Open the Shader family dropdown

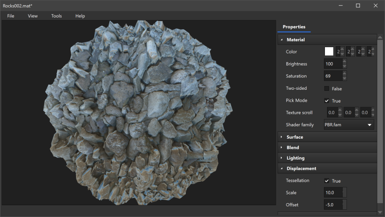click(x=349, y=125)
